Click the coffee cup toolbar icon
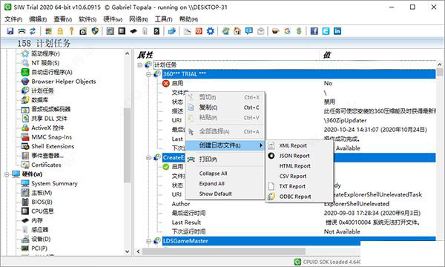The height and width of the screenshot is (267, 445). pos(275,31)
